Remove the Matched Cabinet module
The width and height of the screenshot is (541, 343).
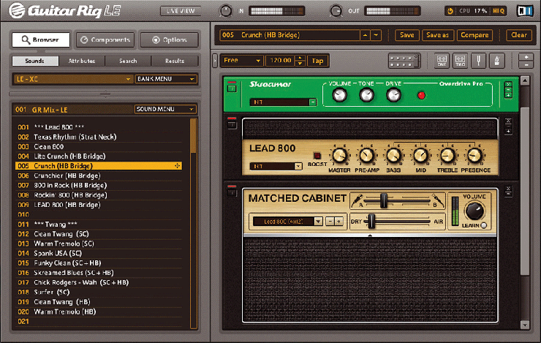508,189
